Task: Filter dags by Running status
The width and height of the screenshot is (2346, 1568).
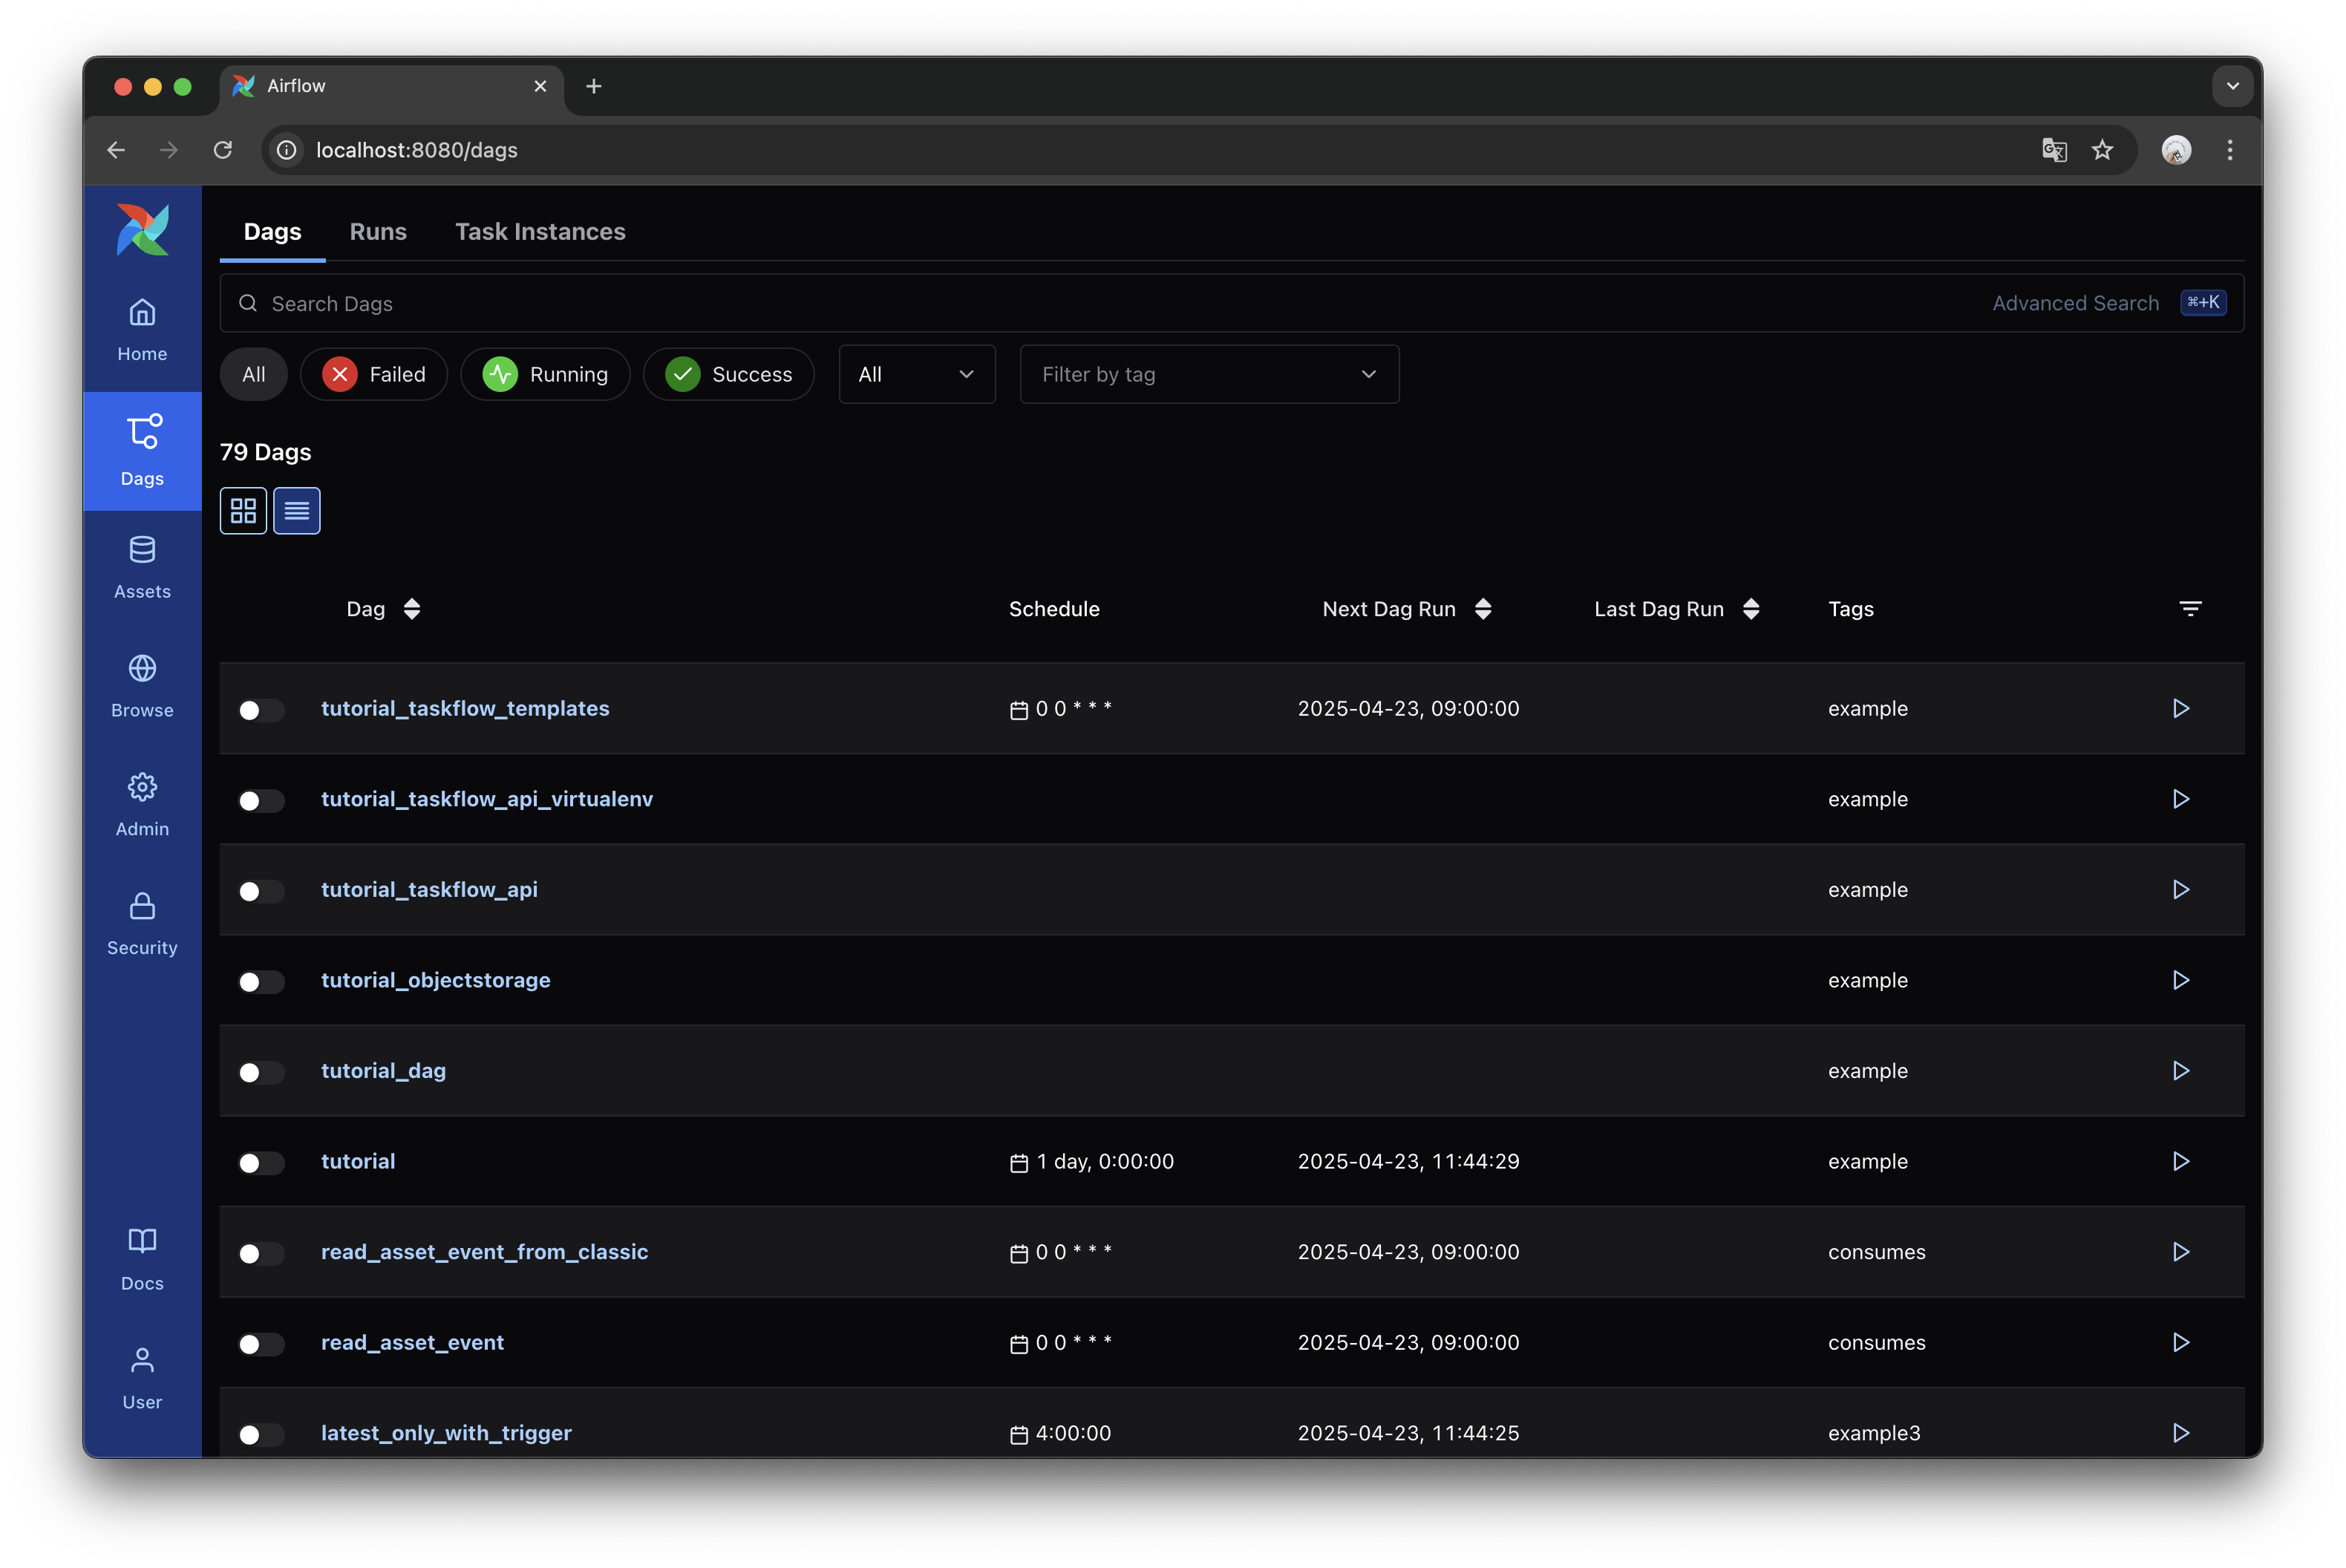Action: 545,375
